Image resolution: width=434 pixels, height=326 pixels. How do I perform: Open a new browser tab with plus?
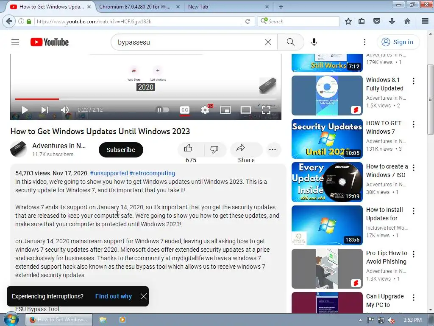[281, 7]
